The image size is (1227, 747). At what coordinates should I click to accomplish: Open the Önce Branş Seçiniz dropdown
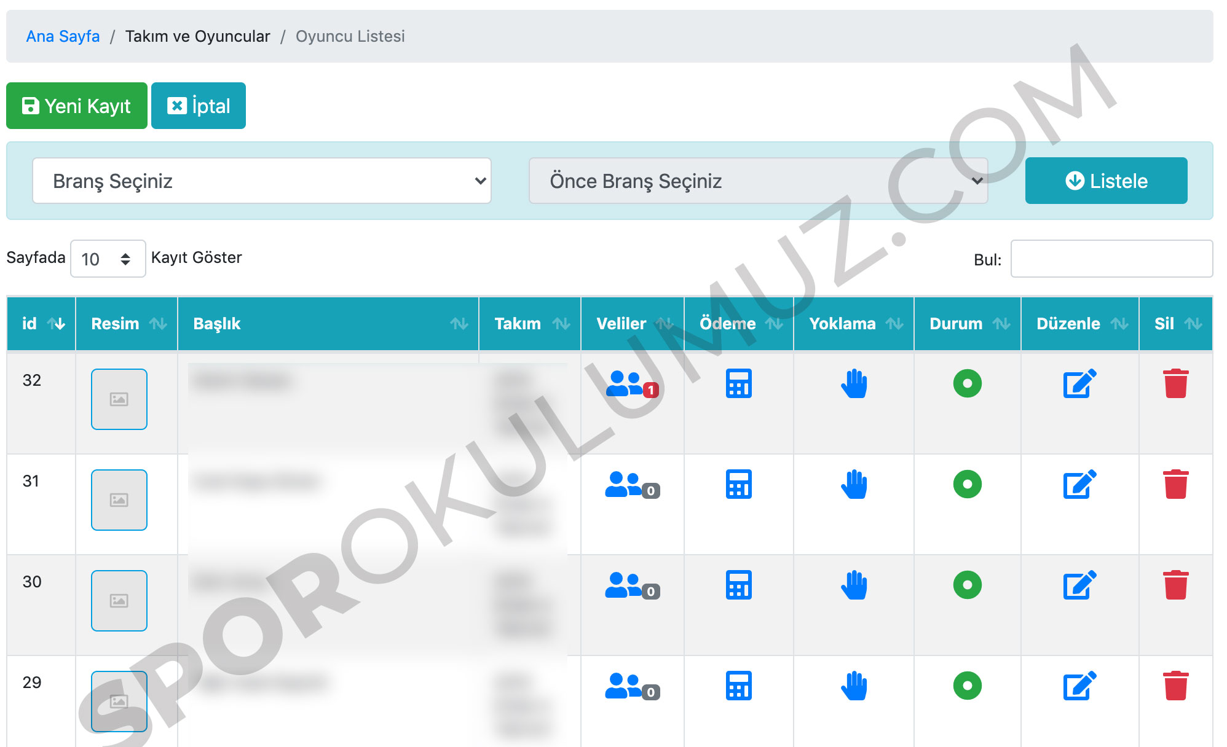pyautogui.click(x=758, y=181)
